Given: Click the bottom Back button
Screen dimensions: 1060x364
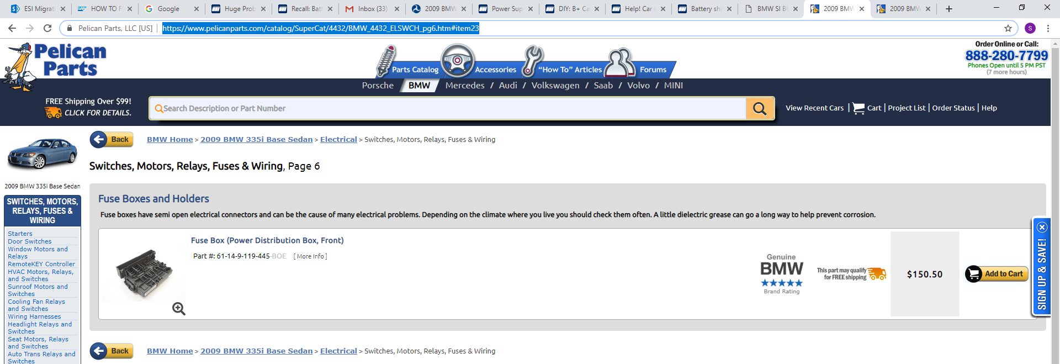Looking at the screenshot, I should [112, 351].
